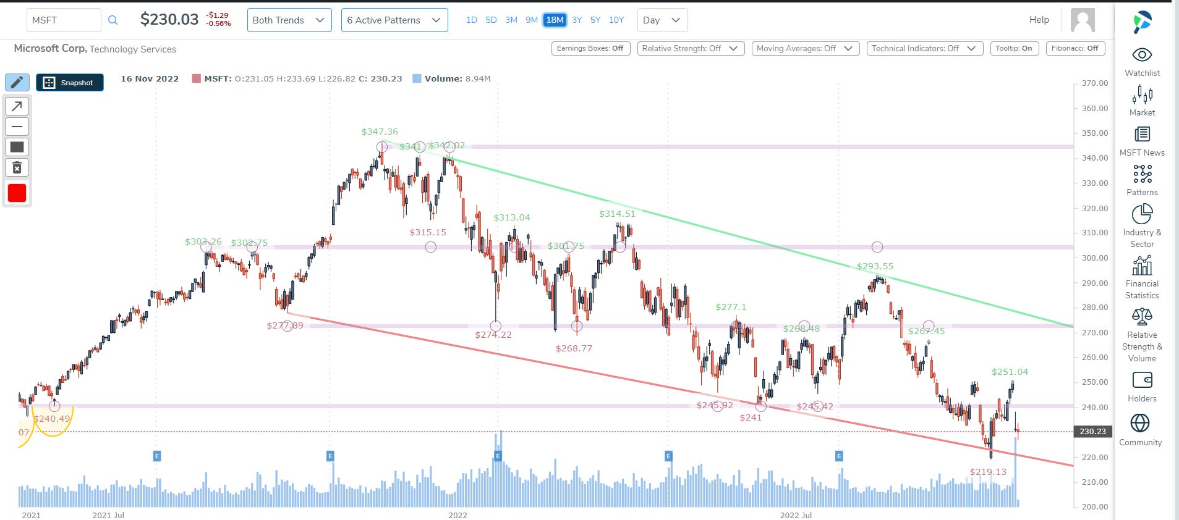Select the 3Y time range
Viewport: 1179px width, 520px height.
click(x=577, y=20)
